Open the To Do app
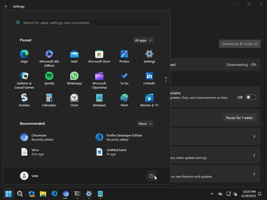Viewport: 267px width, 200px height. pos(124,78)
